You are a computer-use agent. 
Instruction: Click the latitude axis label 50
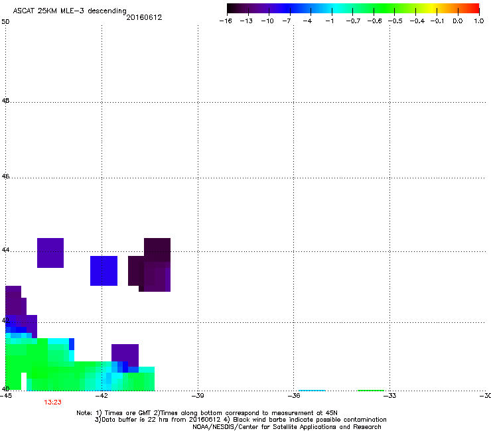pyautogui.click(x=5, y=22)
